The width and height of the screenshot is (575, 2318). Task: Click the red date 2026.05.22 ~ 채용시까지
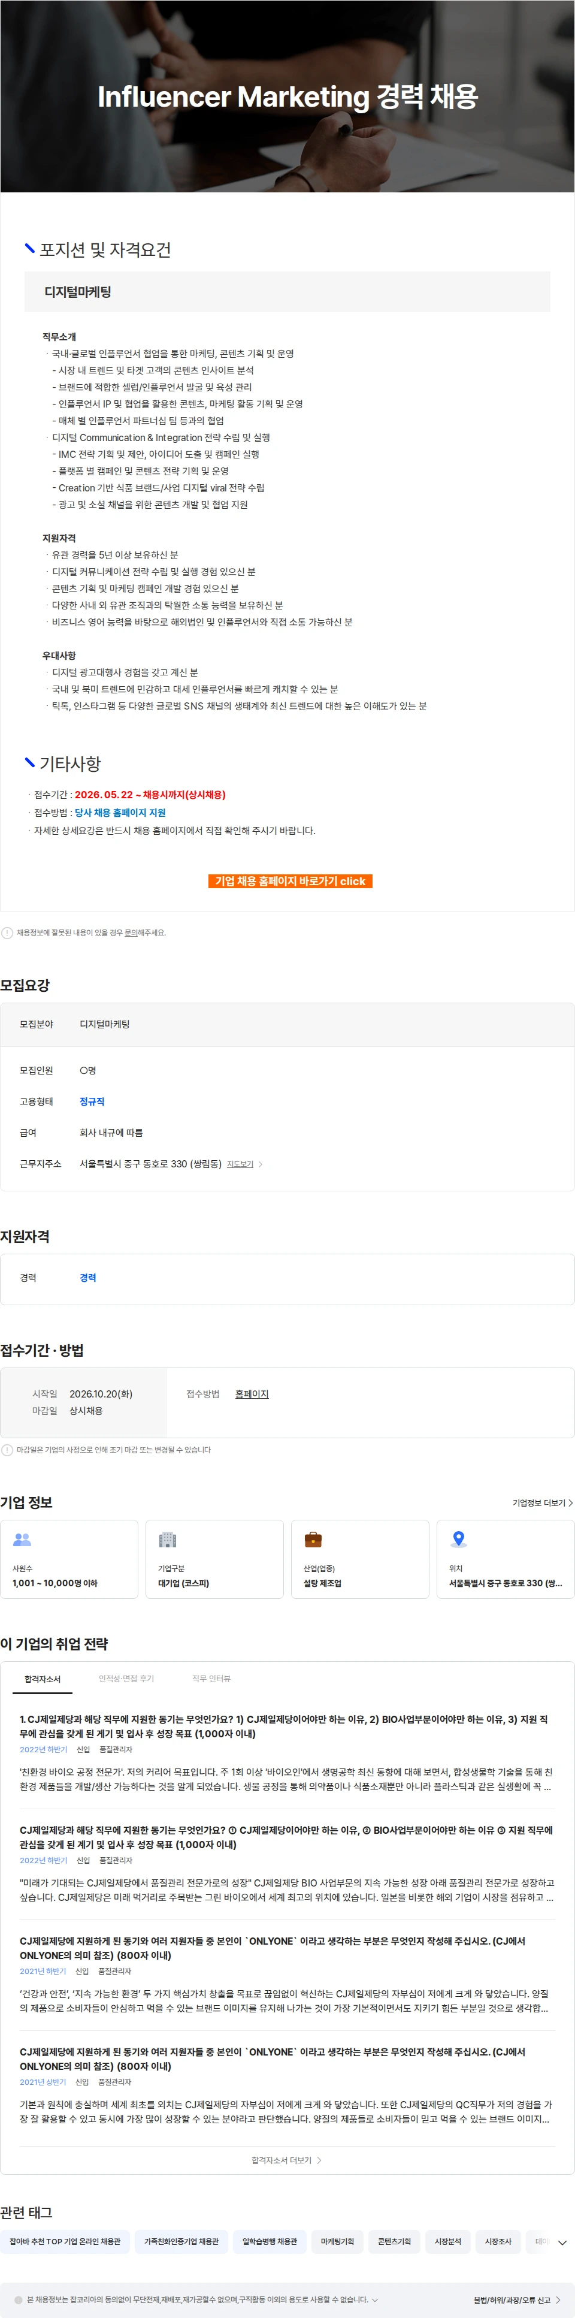pyautogui.click(x=150, y=795)
